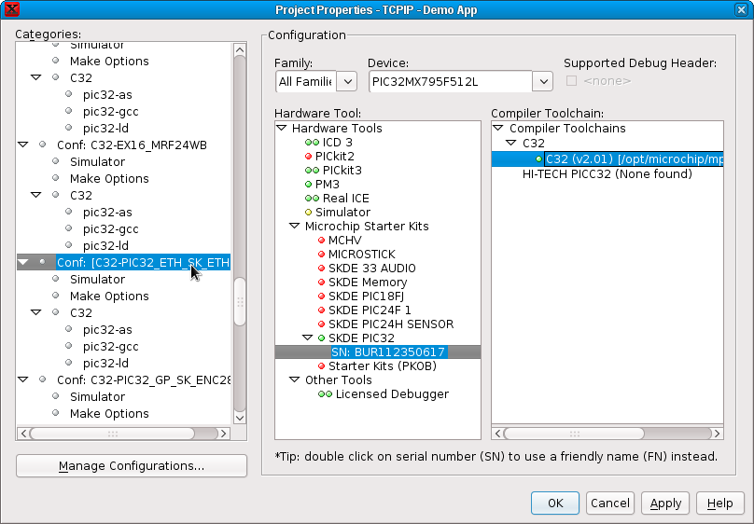
Task: Click the bullet icon of Conf: C32-PIC32_GP_SK_ENC28
Action: pos(43,379)
